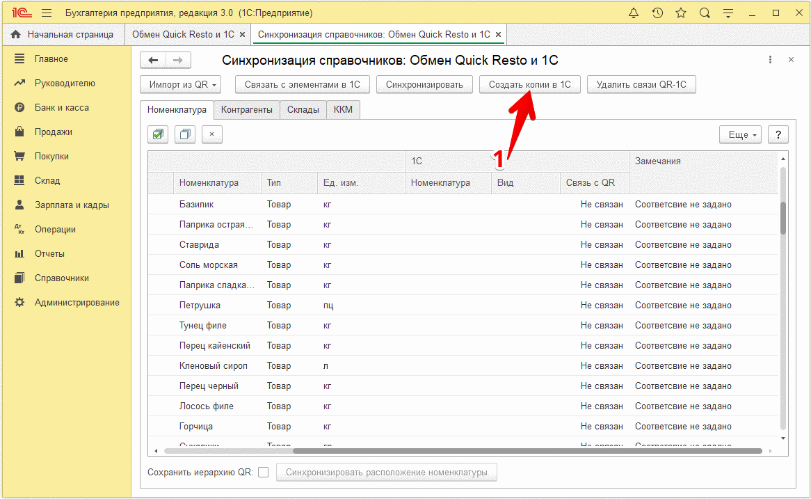Click the Синхронизировать button

[424, 84]
